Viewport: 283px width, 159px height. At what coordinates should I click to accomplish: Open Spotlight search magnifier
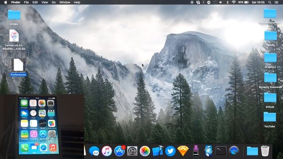270,2
